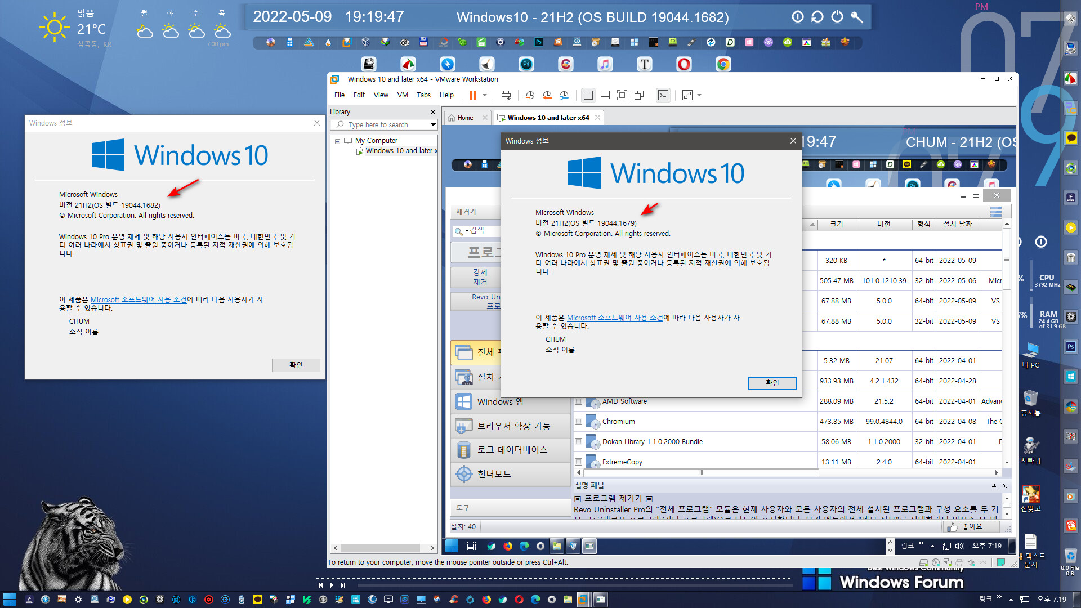Click the power icon in header bar
The image size is (1081, 608).
(x=837, y=16)
